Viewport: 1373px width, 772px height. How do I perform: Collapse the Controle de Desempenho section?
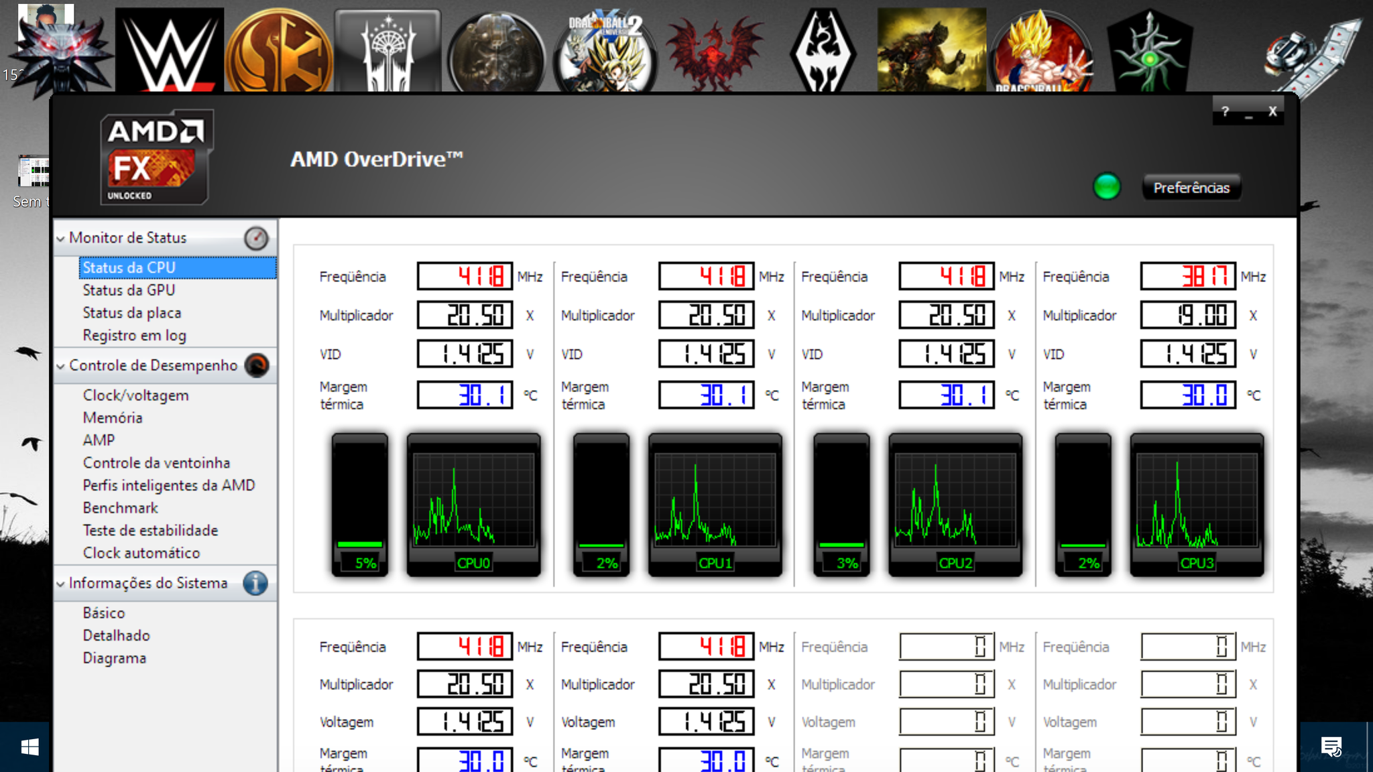[61, 366]
